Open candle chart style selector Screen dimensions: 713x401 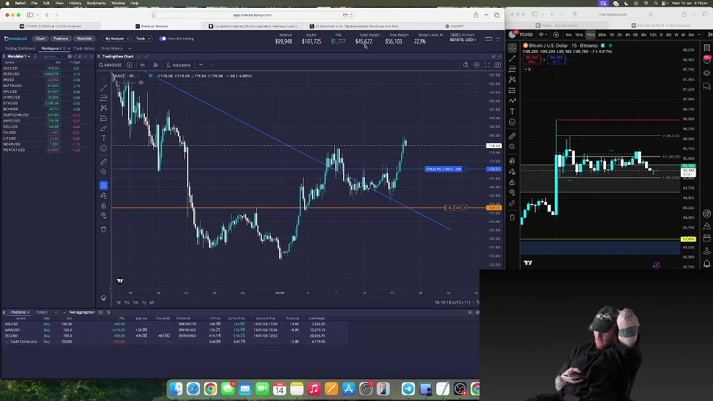[x=155, y=65]
